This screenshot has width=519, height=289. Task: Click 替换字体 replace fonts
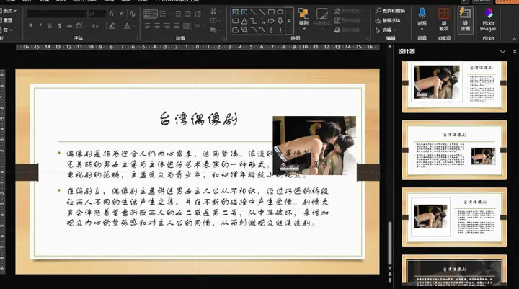pos(388,20)
